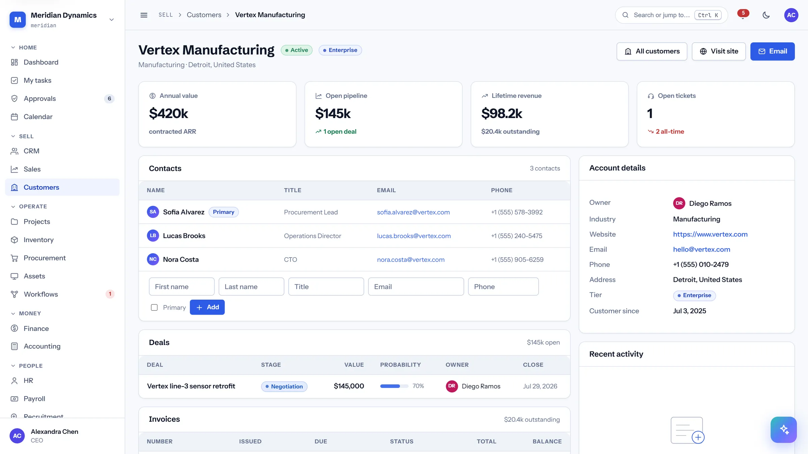Viewport: 808px width, 454px height.
Task: Open Vertex line-3 sensor retrofit deal
Action: click(x=191, y=386)
